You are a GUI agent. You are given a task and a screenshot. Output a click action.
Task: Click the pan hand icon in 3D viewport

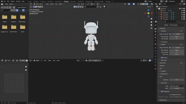(151, 22)
